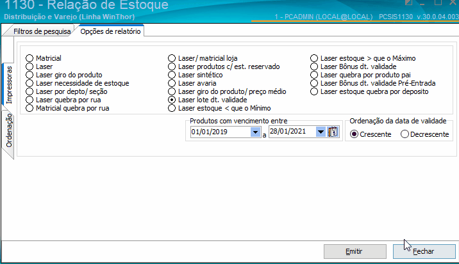This screenshot has height=264, width=459.
Task: Switch to Filtros de pesquisa tab
Action: [42, 31]
